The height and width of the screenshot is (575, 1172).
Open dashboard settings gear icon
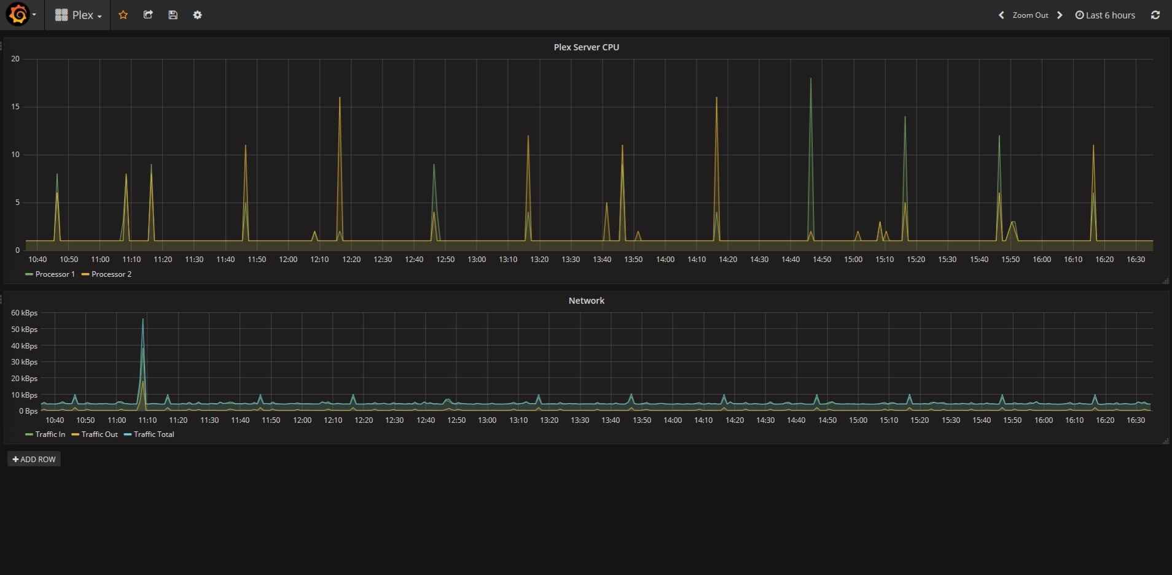coord(197,15)
